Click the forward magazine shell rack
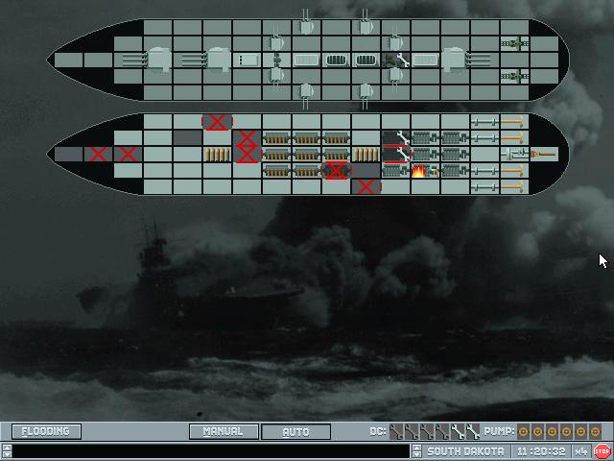 coord(218,155)
